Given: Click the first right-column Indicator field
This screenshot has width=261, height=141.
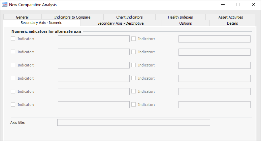Looking at the screenshot, I should pos(214,39).
